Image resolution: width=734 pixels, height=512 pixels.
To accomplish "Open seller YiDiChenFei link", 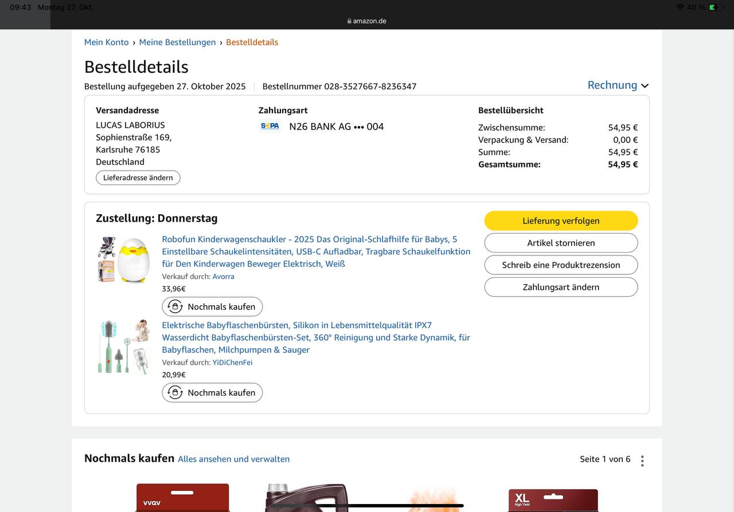I will [232, 363].
